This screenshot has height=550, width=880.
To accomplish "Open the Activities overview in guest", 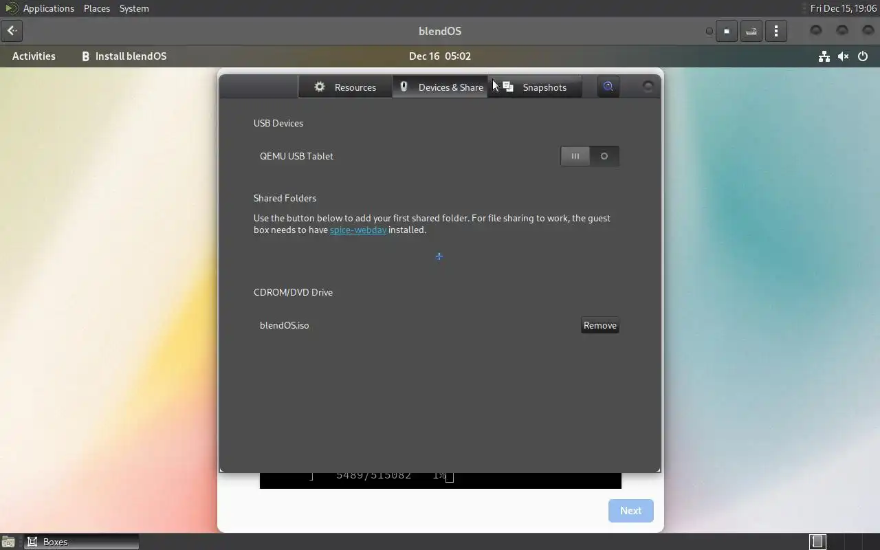I will pyautogui.click(x=34, y=56).
